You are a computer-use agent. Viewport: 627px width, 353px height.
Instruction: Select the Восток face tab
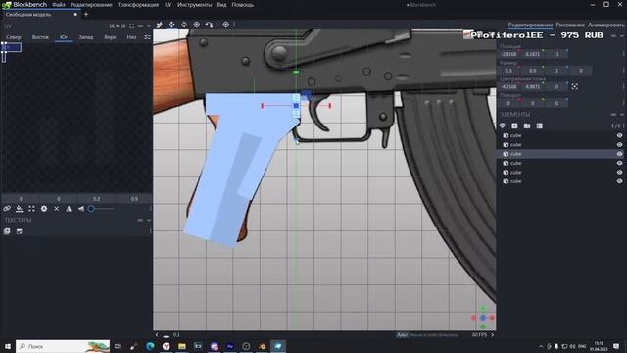click(x=40, y=37)
